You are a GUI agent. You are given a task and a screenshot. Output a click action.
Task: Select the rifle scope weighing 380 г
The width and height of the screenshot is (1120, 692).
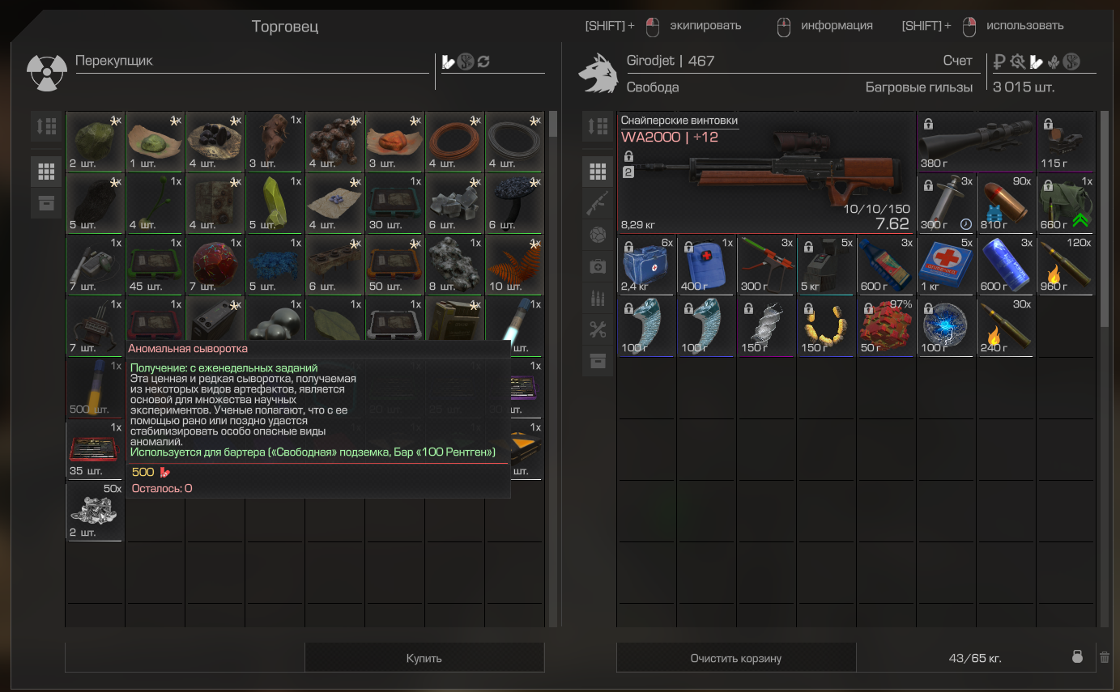(977, 142)
